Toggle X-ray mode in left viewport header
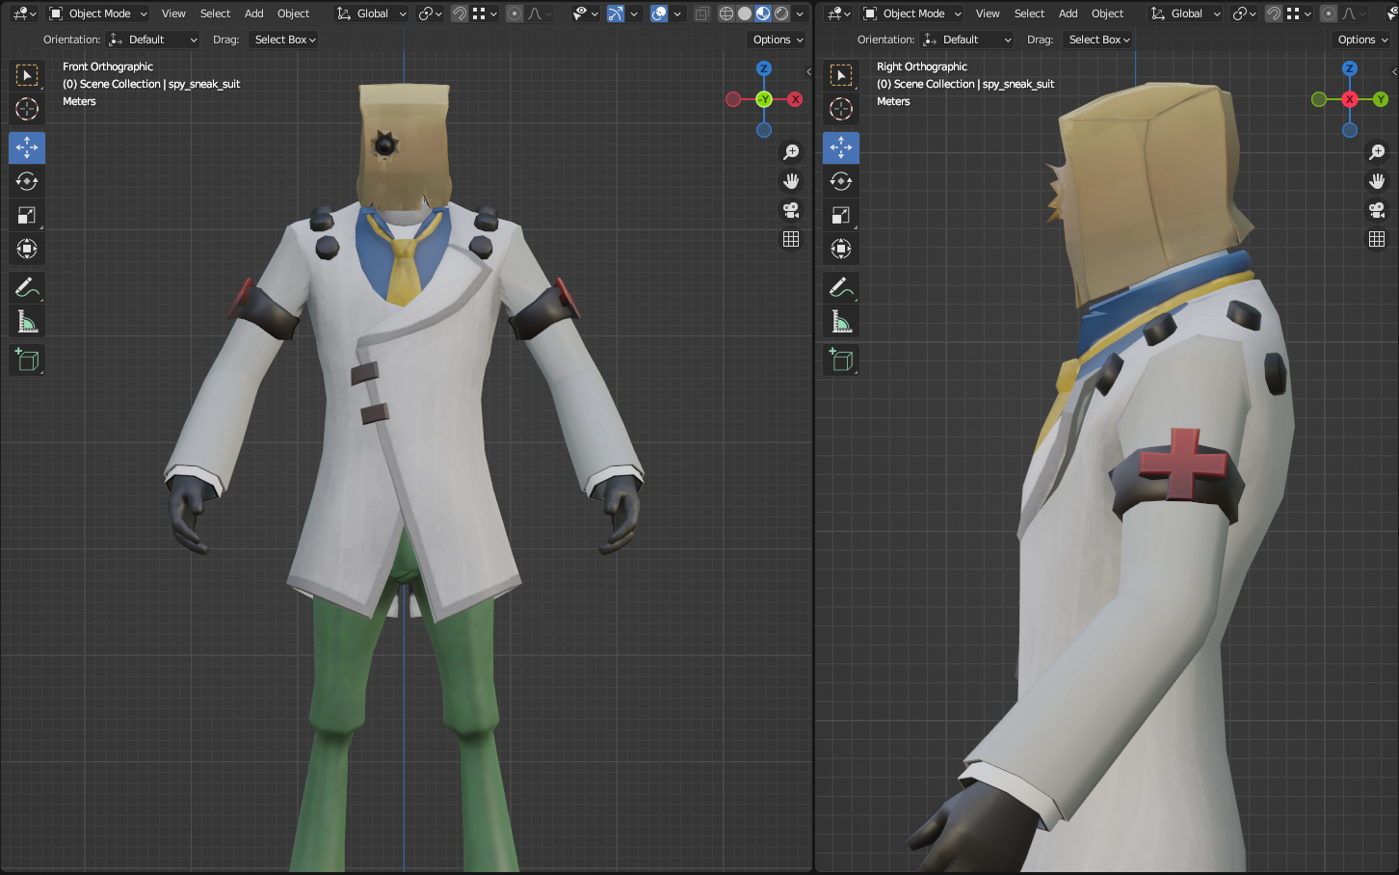 (701, 13)
